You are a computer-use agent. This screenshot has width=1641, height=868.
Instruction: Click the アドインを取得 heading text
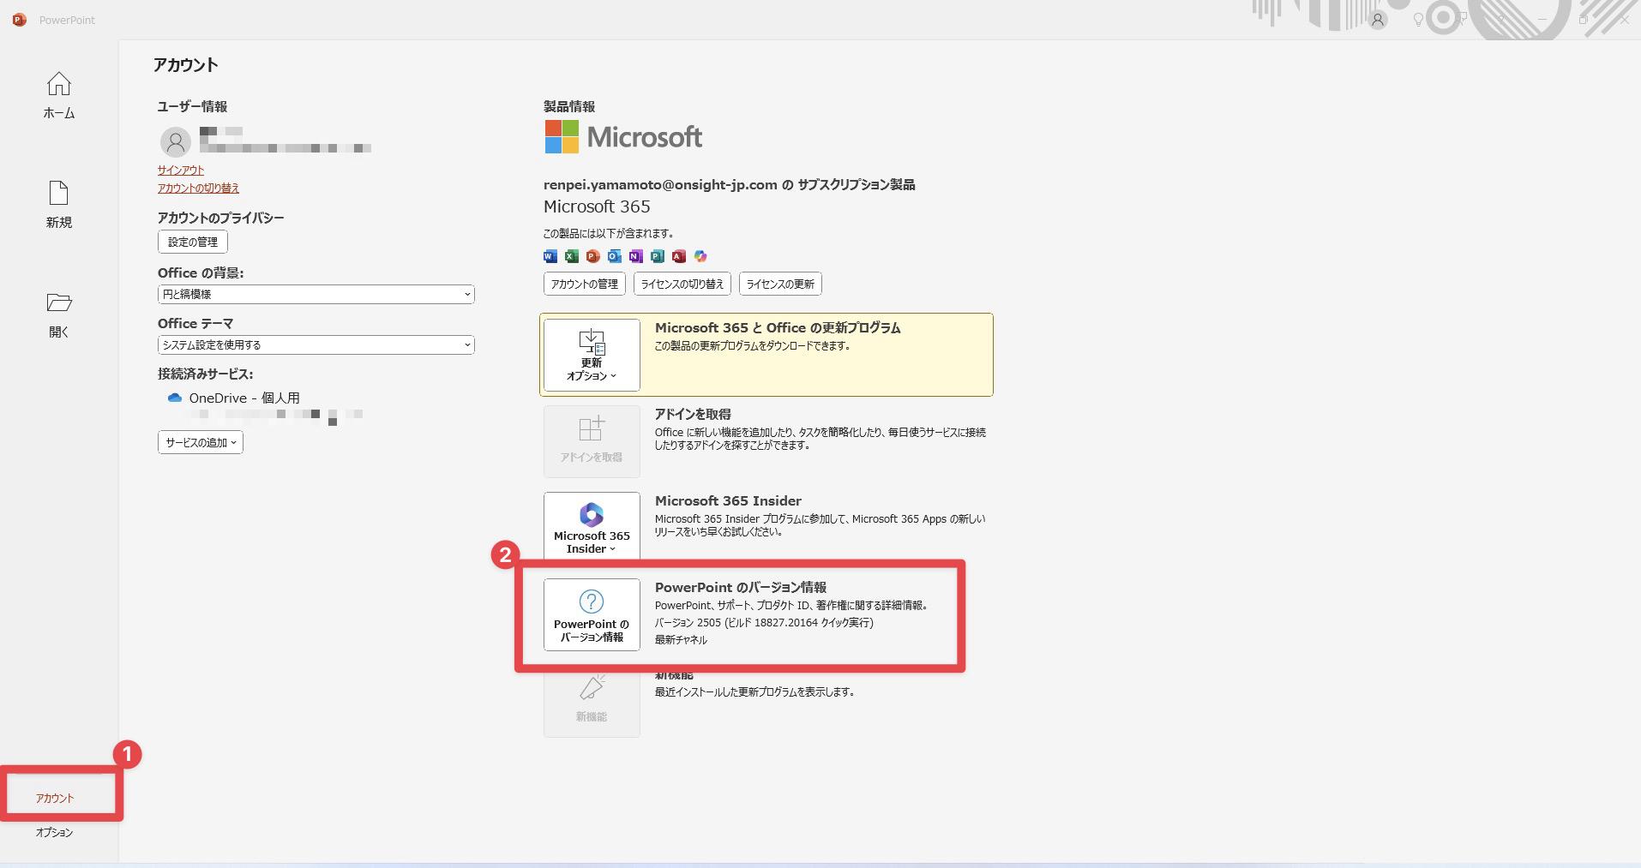693,414
